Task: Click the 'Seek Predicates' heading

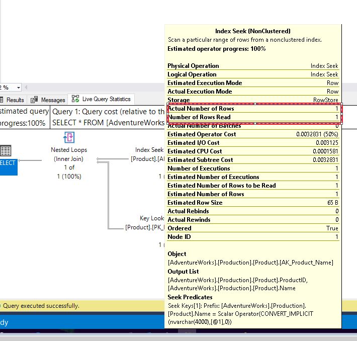Action: (190, 297)
